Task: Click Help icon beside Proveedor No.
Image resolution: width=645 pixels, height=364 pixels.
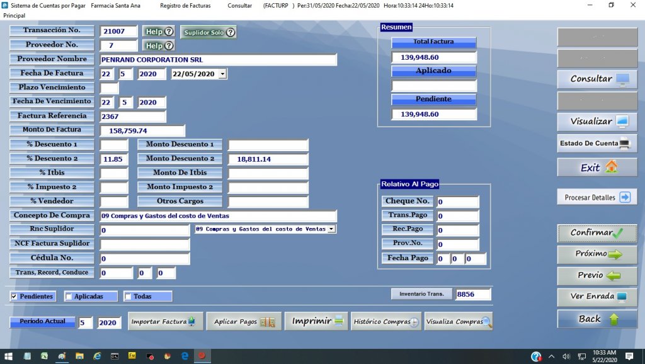Action: (158, 46)
